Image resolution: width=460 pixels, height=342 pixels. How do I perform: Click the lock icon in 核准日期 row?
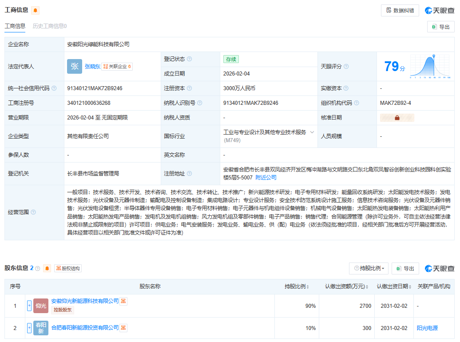pos(397,118)
